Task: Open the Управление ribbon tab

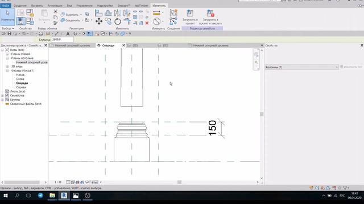Action: coord(85,6)
